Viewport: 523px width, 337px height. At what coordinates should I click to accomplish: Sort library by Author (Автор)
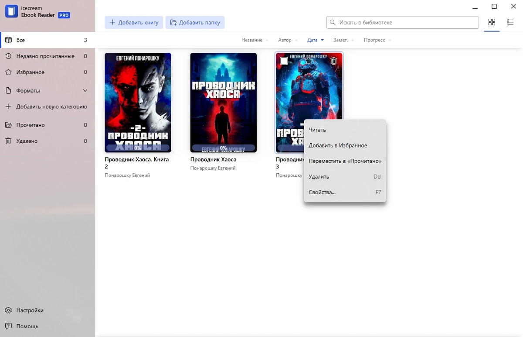pos(285,40)
